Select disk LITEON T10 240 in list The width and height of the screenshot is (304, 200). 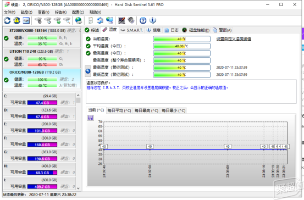point(42,58)
